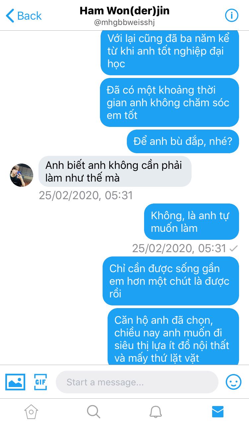Select the 'Chỉ cần được sống gần' message
The width and height of the screenshot is (249, 432).
click(x=171, y=281)
